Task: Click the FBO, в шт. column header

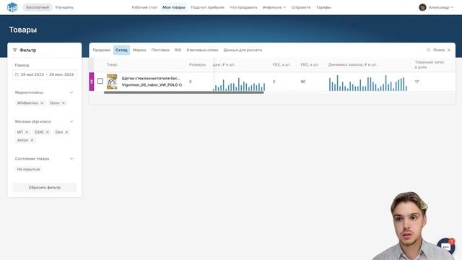Action: pyautogui.click(x=310, y=64)
